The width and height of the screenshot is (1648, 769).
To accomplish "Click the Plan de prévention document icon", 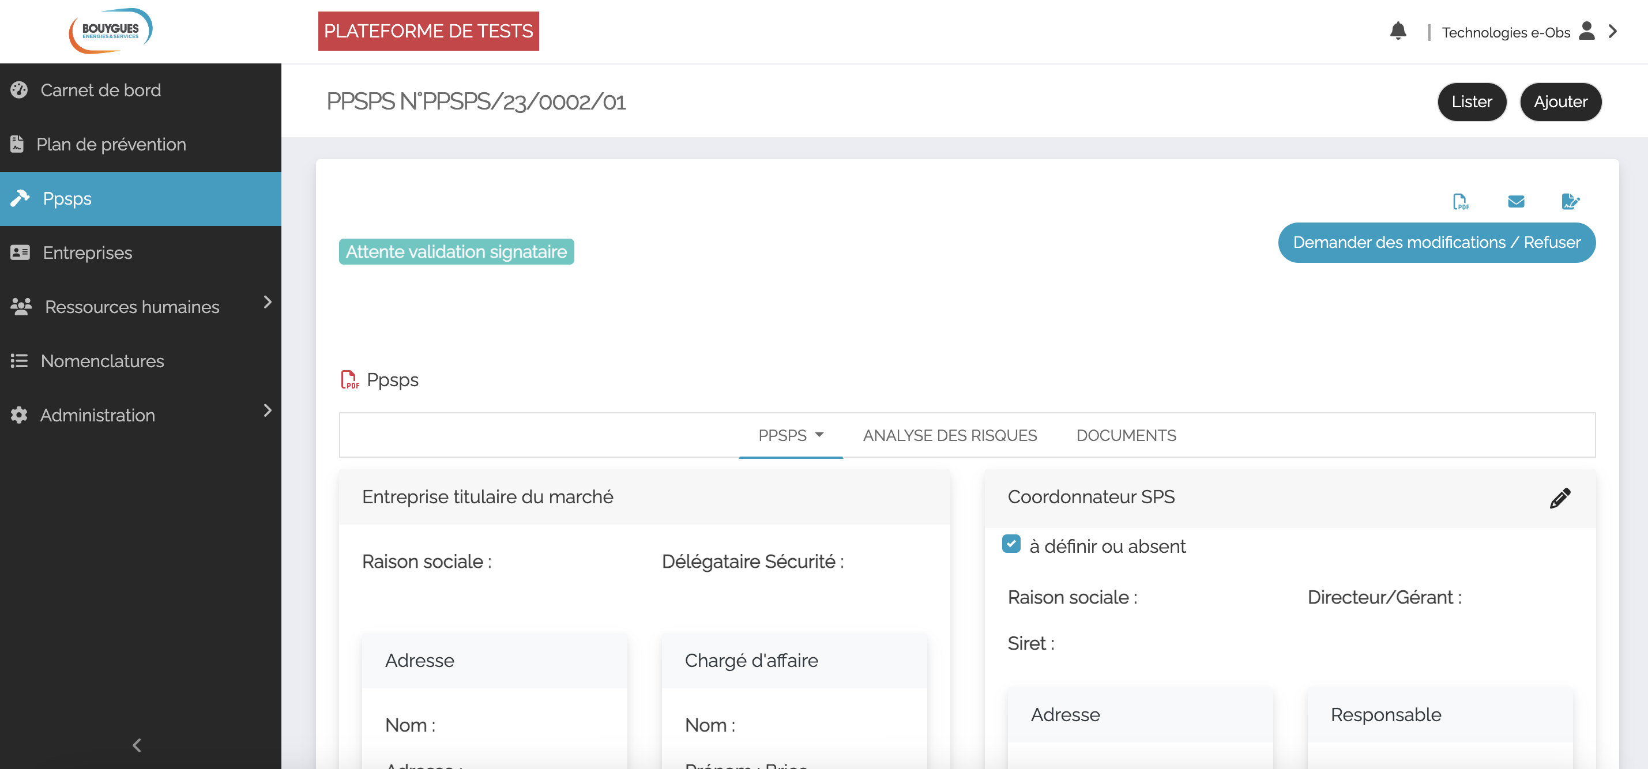I will (17, 144).
